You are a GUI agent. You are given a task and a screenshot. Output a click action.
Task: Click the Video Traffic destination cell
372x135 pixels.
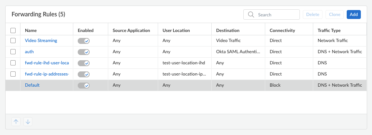(228, 41)
